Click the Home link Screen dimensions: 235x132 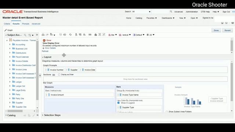pyautogui.click(x=129, y=18)
